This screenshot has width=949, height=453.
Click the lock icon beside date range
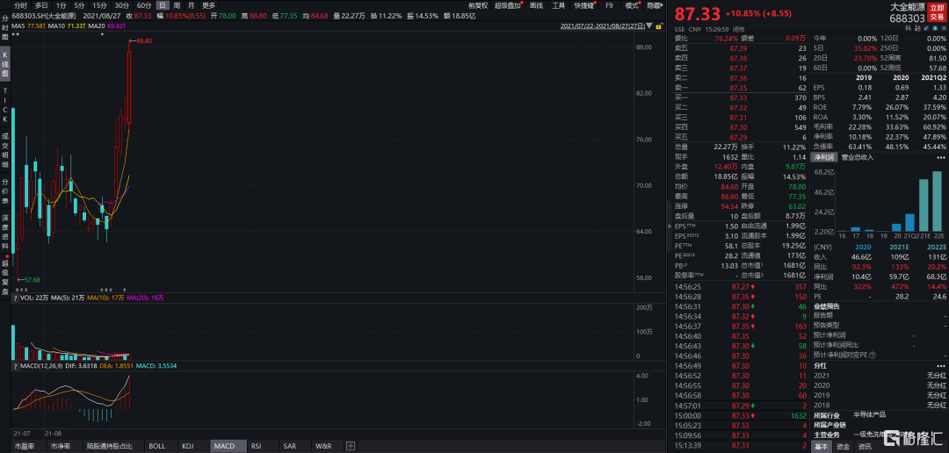tap(659, 26)
